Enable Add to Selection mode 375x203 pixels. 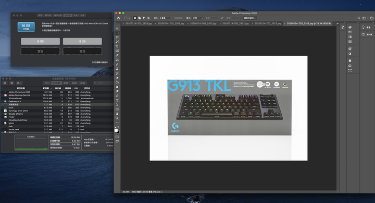pos(140,18)
